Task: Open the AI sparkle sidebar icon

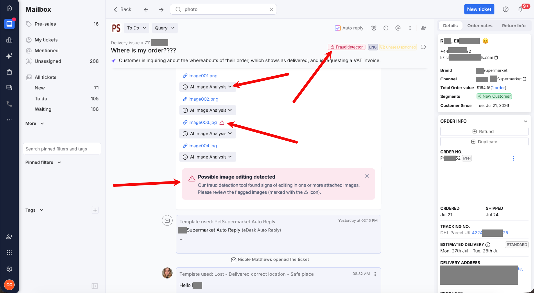Action: pos(9,56)
